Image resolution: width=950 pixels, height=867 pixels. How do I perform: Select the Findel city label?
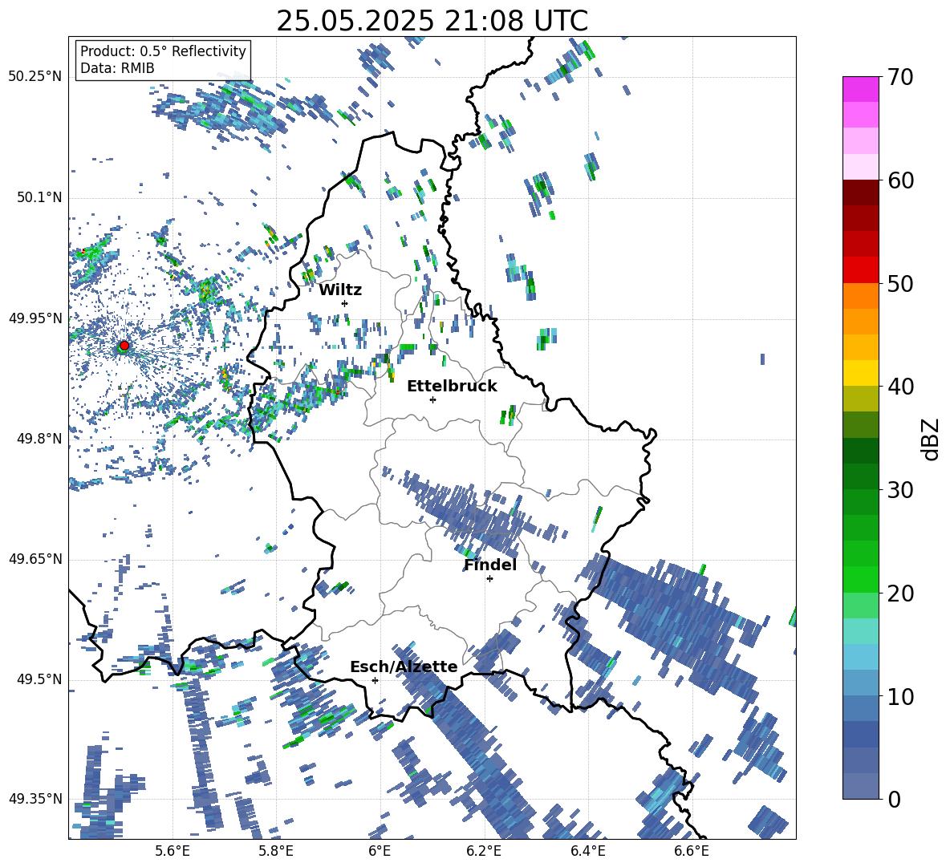pos(490,565)
